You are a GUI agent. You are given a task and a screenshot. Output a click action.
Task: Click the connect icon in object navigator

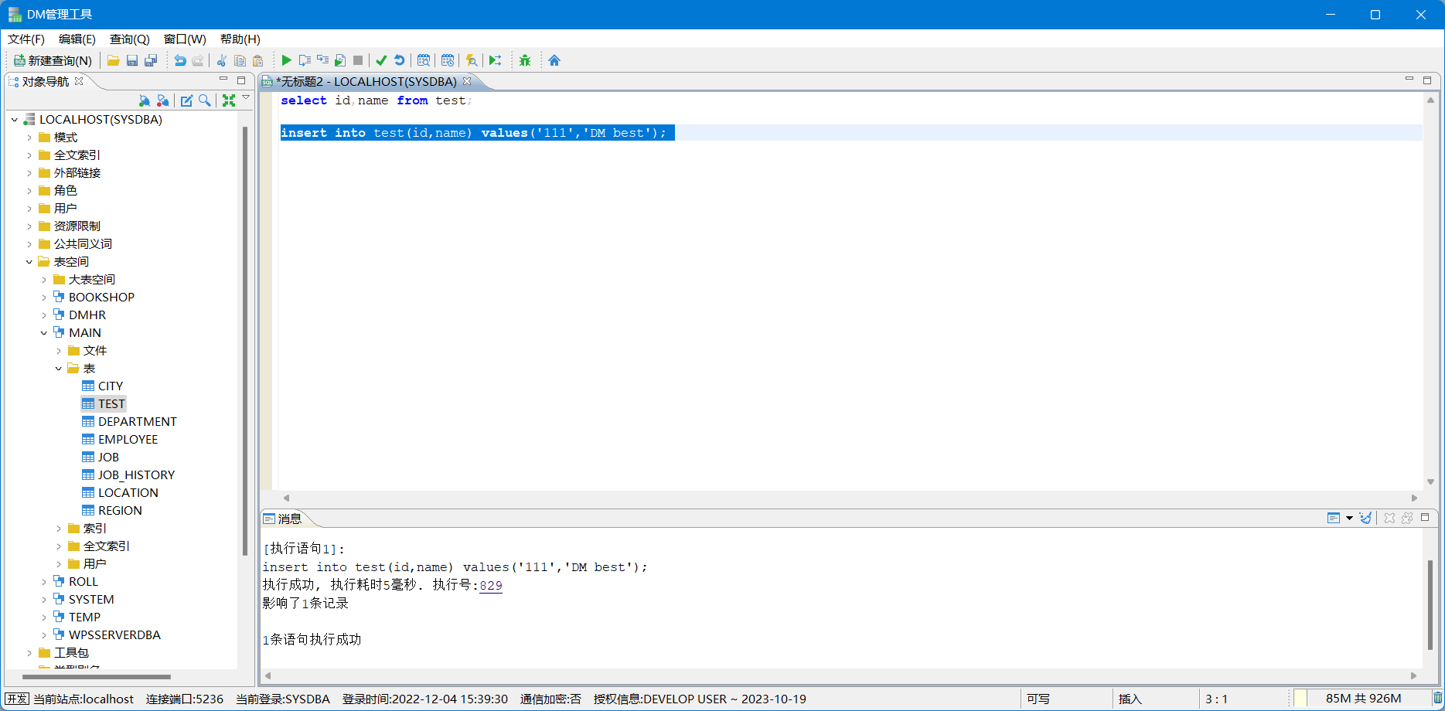click(144, 100)
